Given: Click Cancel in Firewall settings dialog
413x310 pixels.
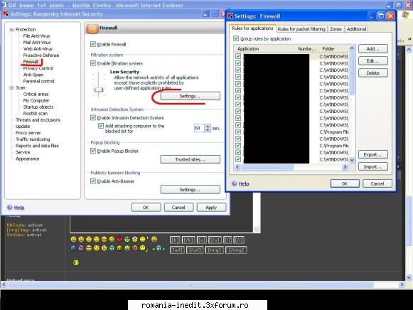Looking at the screenshot, I should pyautogui.click(x=377, y=183).
